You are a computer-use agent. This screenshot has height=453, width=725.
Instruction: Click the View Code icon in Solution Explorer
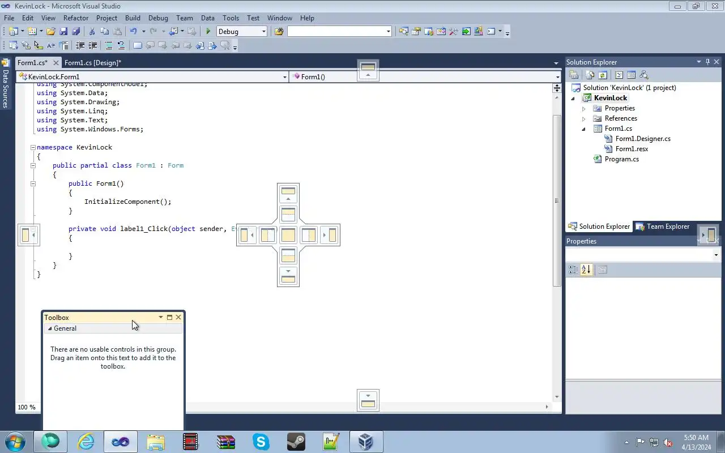tap(619, 75)
